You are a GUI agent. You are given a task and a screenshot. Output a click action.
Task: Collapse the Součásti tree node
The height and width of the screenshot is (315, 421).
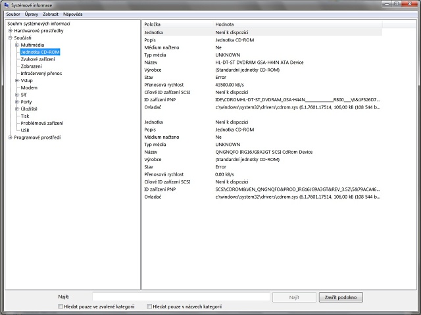click(11, 38)
